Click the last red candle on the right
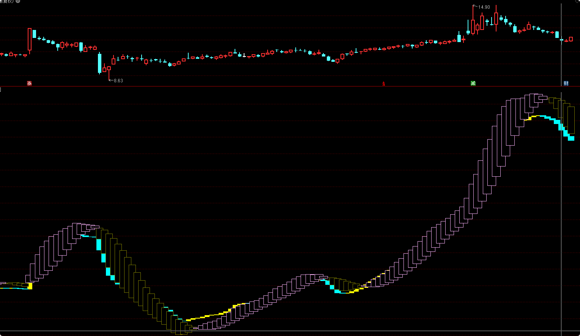 (x=571, y=39)
